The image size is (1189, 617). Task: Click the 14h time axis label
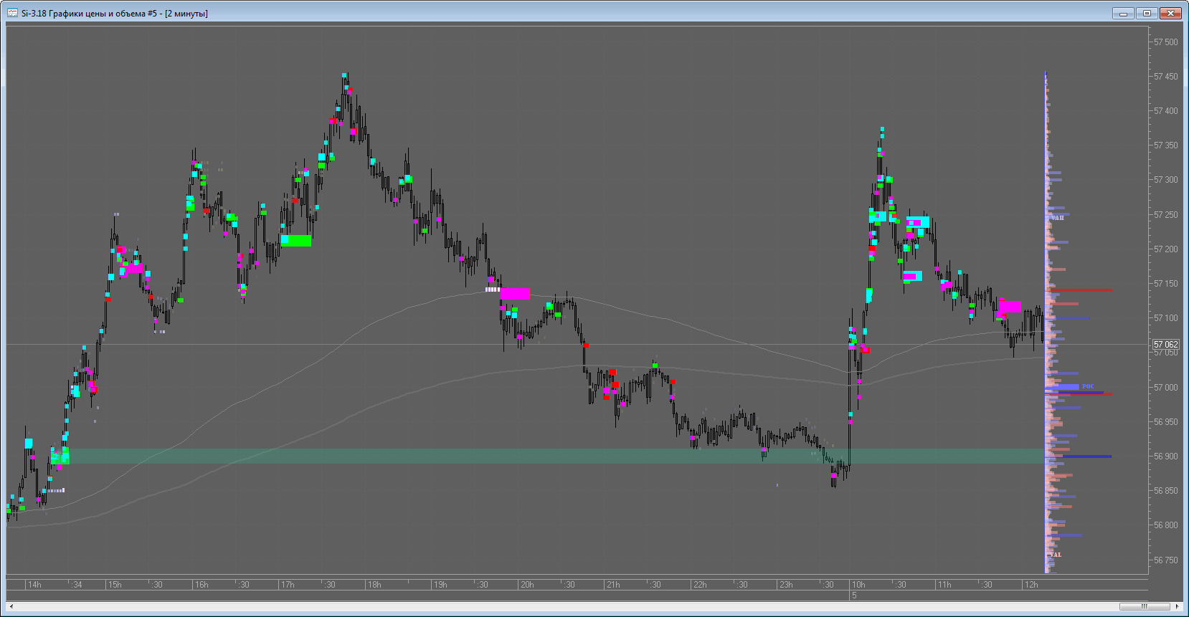click(x=34, y=585)
